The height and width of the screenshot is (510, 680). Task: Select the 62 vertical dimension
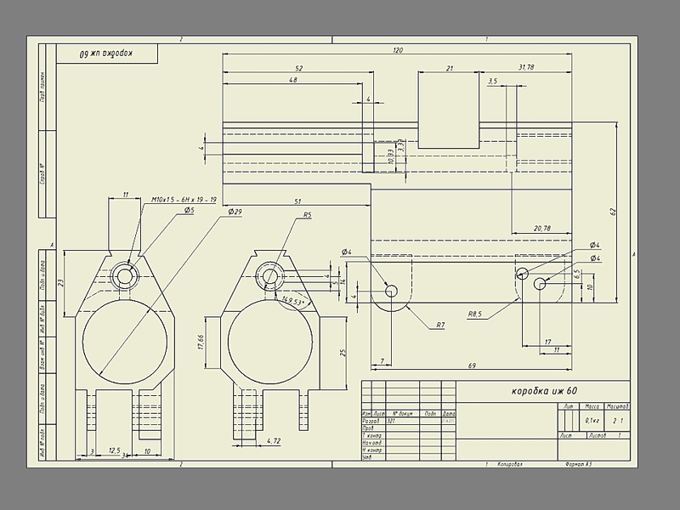[613, 212]
